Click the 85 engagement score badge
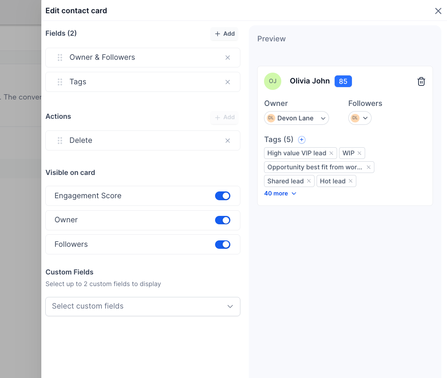The height and width of the screenshot is (378, 447). coord(343,81)
